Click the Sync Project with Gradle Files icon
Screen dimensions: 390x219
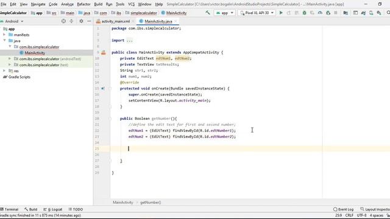coord(363,13)
